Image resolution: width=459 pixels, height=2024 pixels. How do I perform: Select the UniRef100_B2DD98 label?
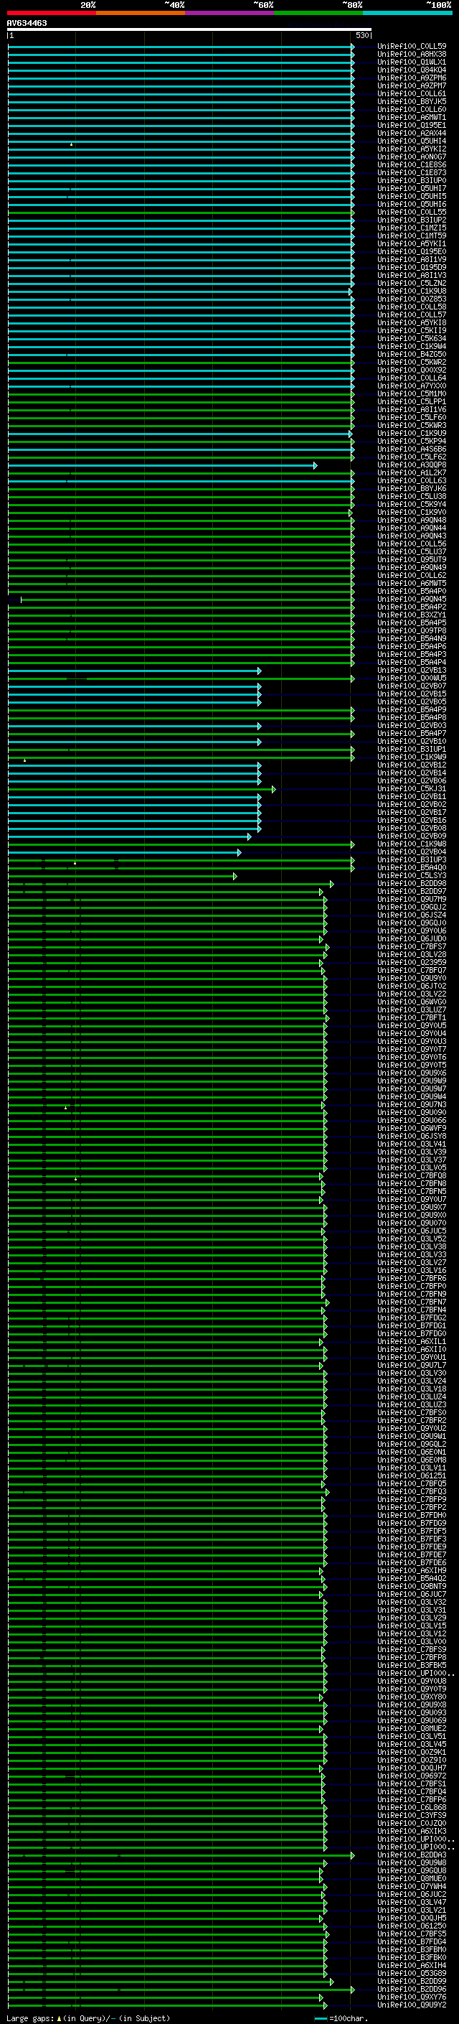412,883
